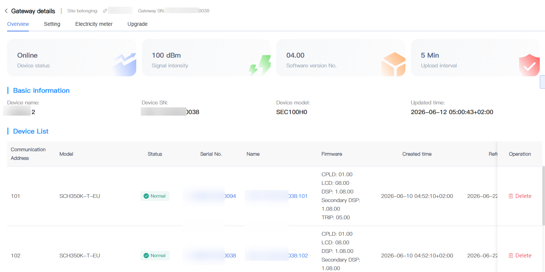The width and height of the screenshot is (545, 272).
Task: Go to the Upgrade tab
Action: pyautogui.click(x=137, y=24)
